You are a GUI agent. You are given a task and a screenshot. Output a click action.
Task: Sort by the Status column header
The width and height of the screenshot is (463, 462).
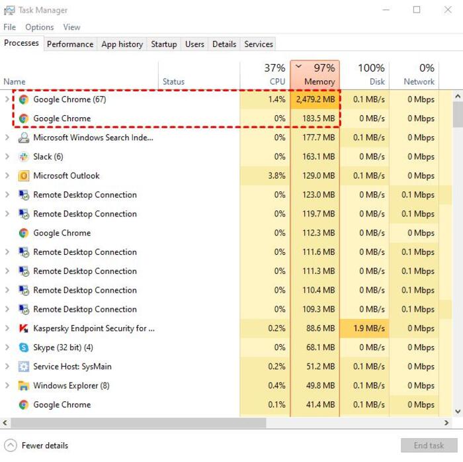point(199,75)
